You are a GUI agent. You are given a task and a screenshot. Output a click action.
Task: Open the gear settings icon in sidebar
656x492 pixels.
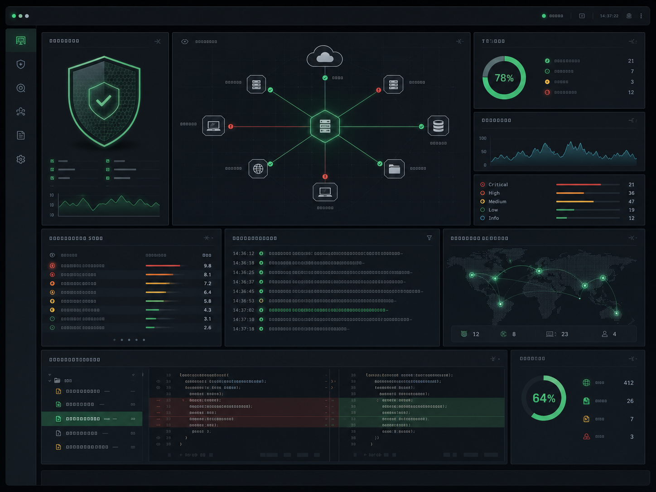point(21,159)
